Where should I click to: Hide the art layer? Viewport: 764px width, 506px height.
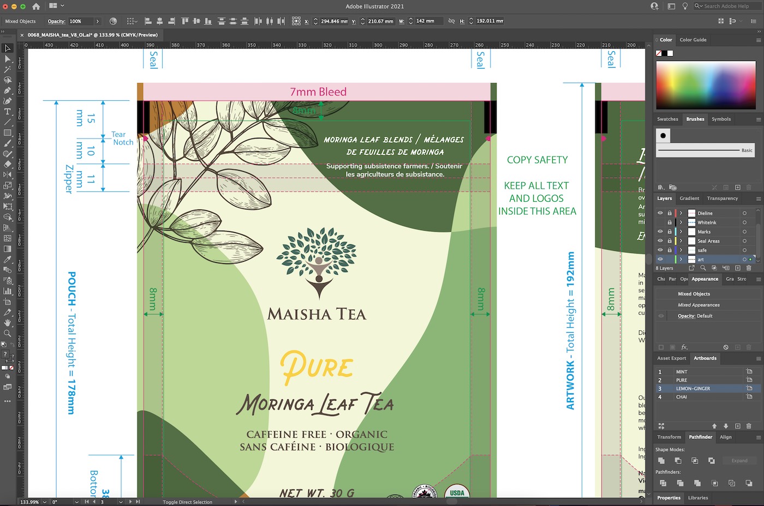click(660, 260)
